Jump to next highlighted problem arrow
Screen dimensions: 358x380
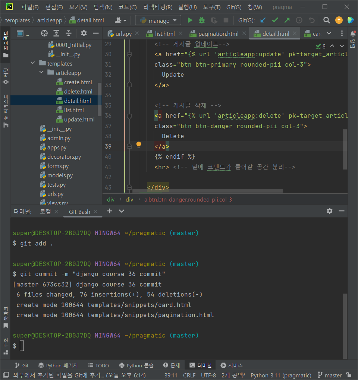tap(342, 46)
